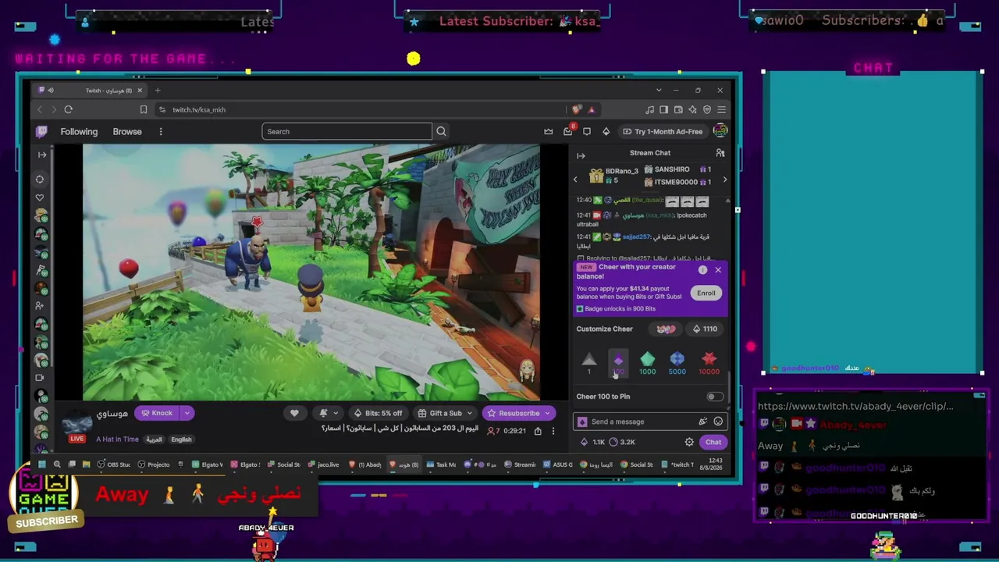
Task: Collapse the left sidebar arrow
Action: [x=41, y=155]
